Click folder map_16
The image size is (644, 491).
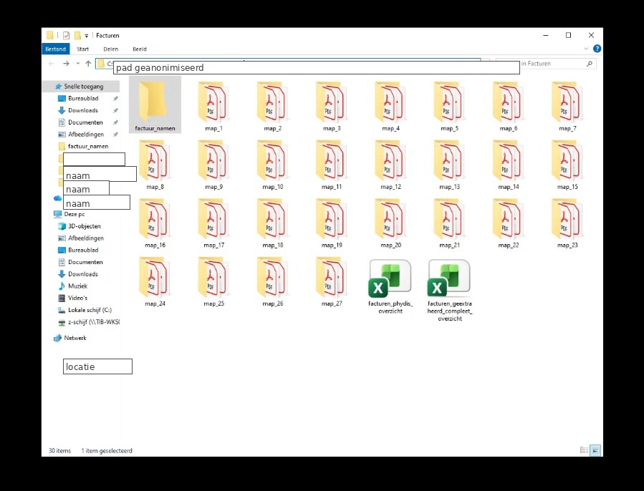155,223
